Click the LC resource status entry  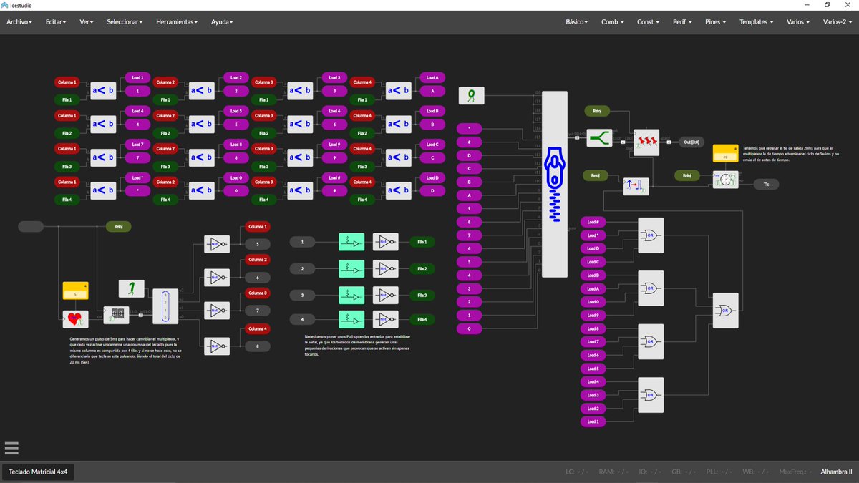click(578, 472)
